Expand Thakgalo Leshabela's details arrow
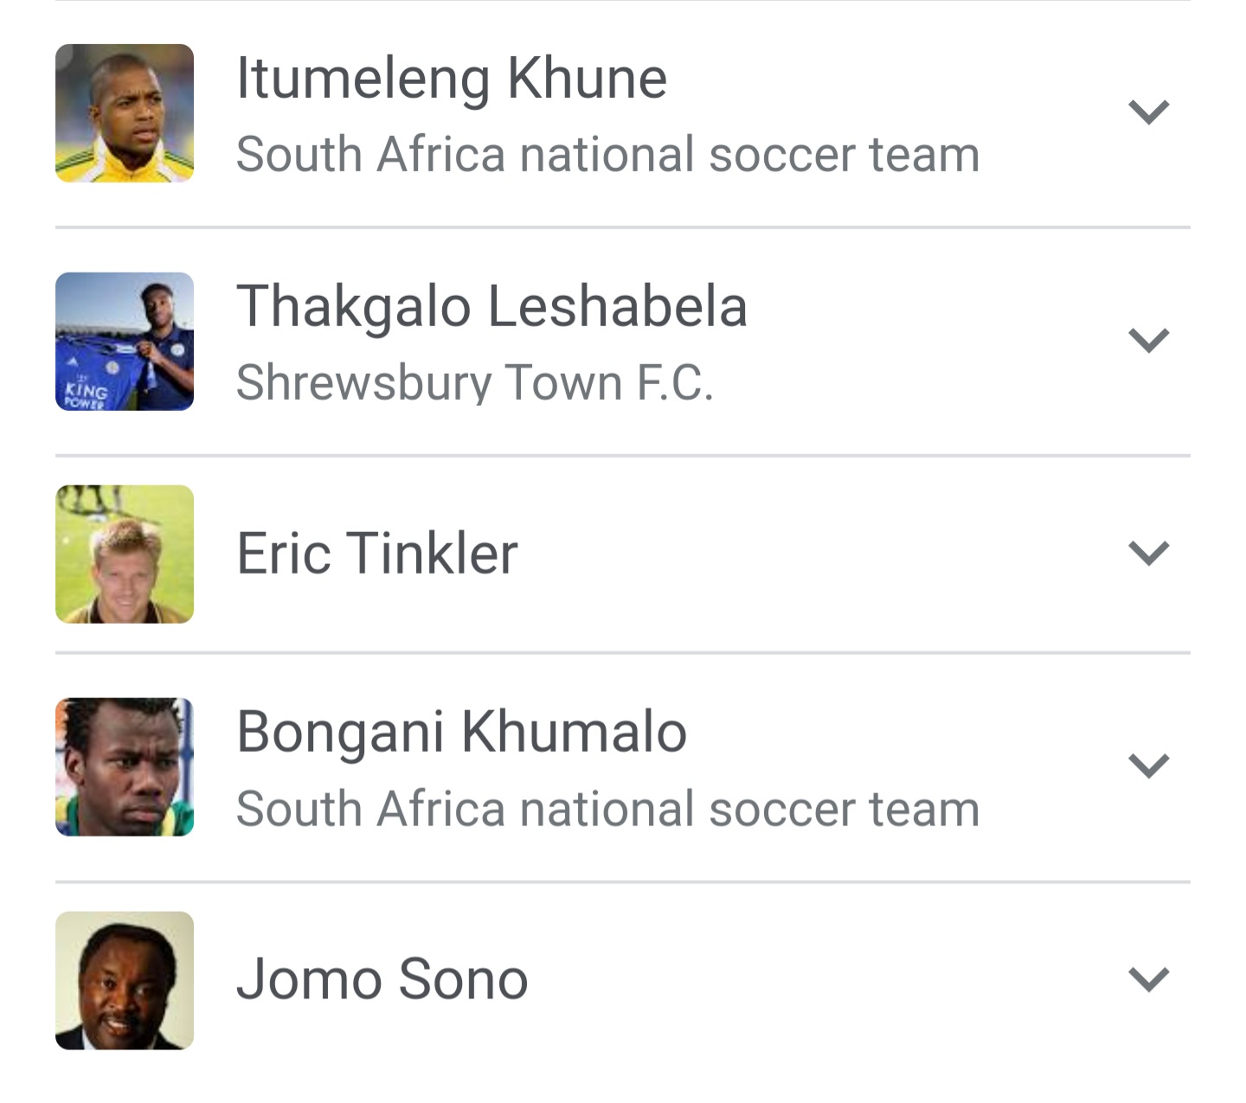1246x1103 pixels. click(1148, 340)
